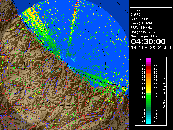Pick the yellow 17–20 dBZ legend band
173x130 pixels.
pos(149,89)
